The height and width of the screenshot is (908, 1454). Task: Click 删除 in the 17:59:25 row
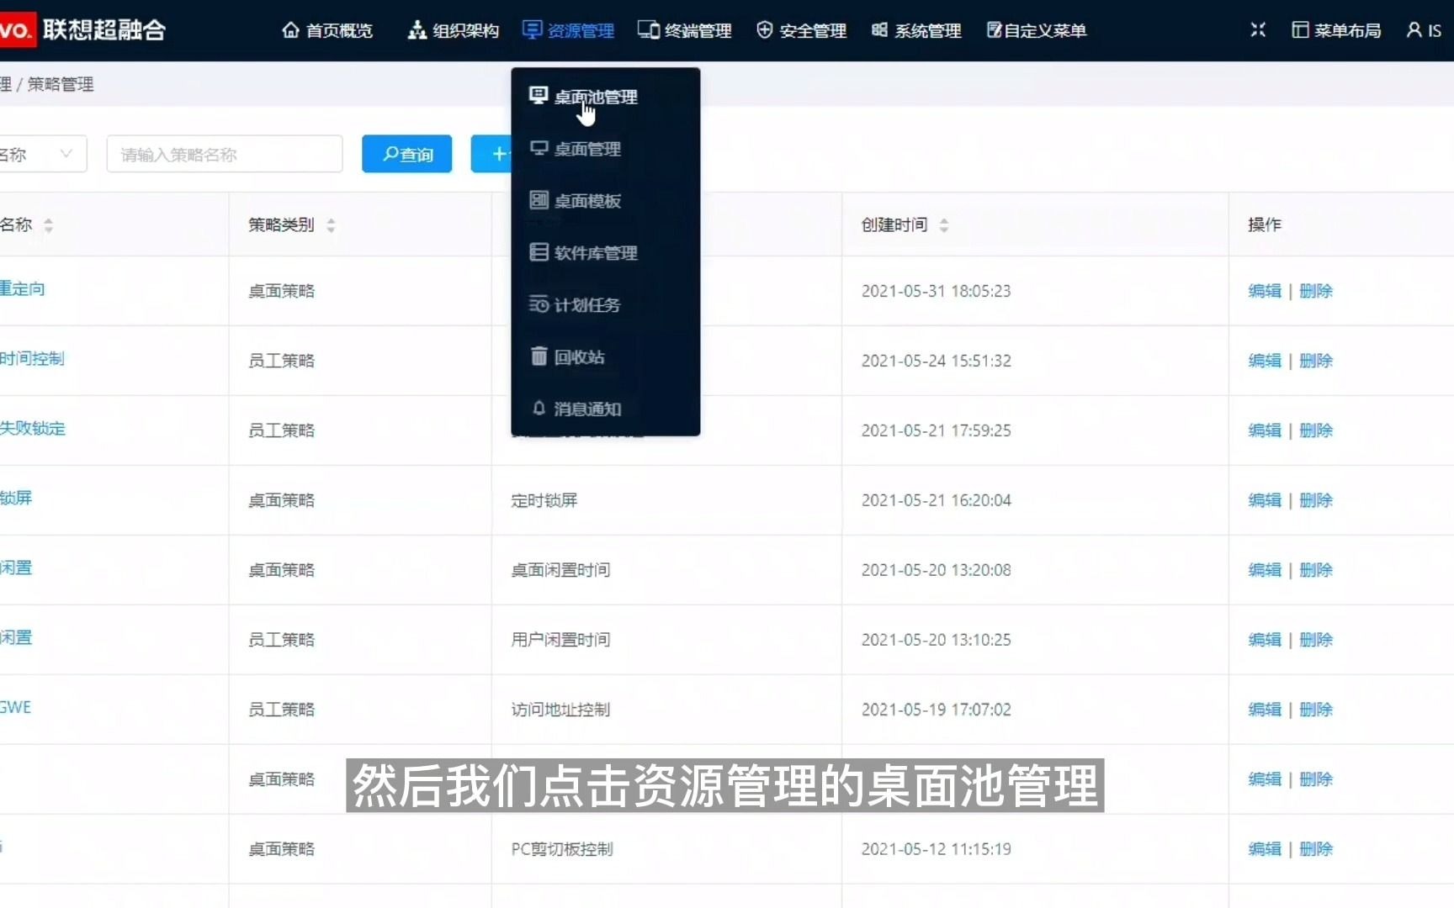pos(1316,430)
